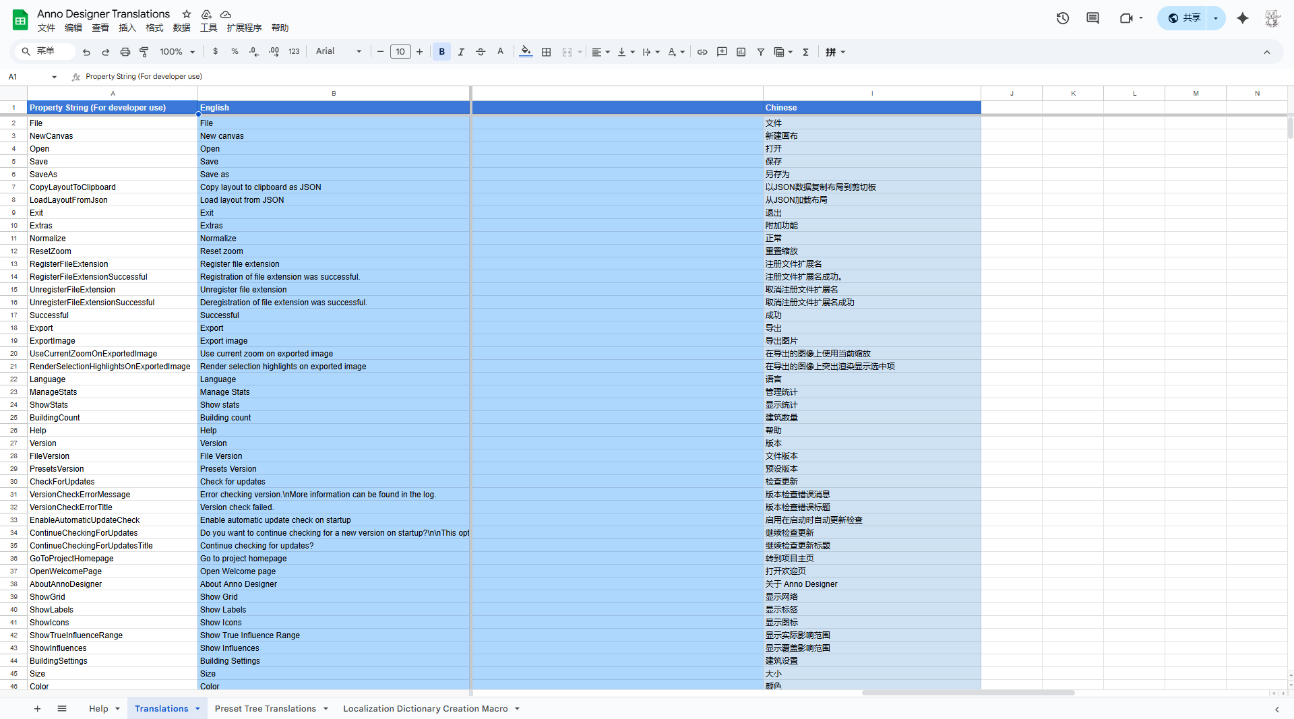Click the horizontal scrollbar thumb
This screenshot has width=1294, height=719.
968,693
